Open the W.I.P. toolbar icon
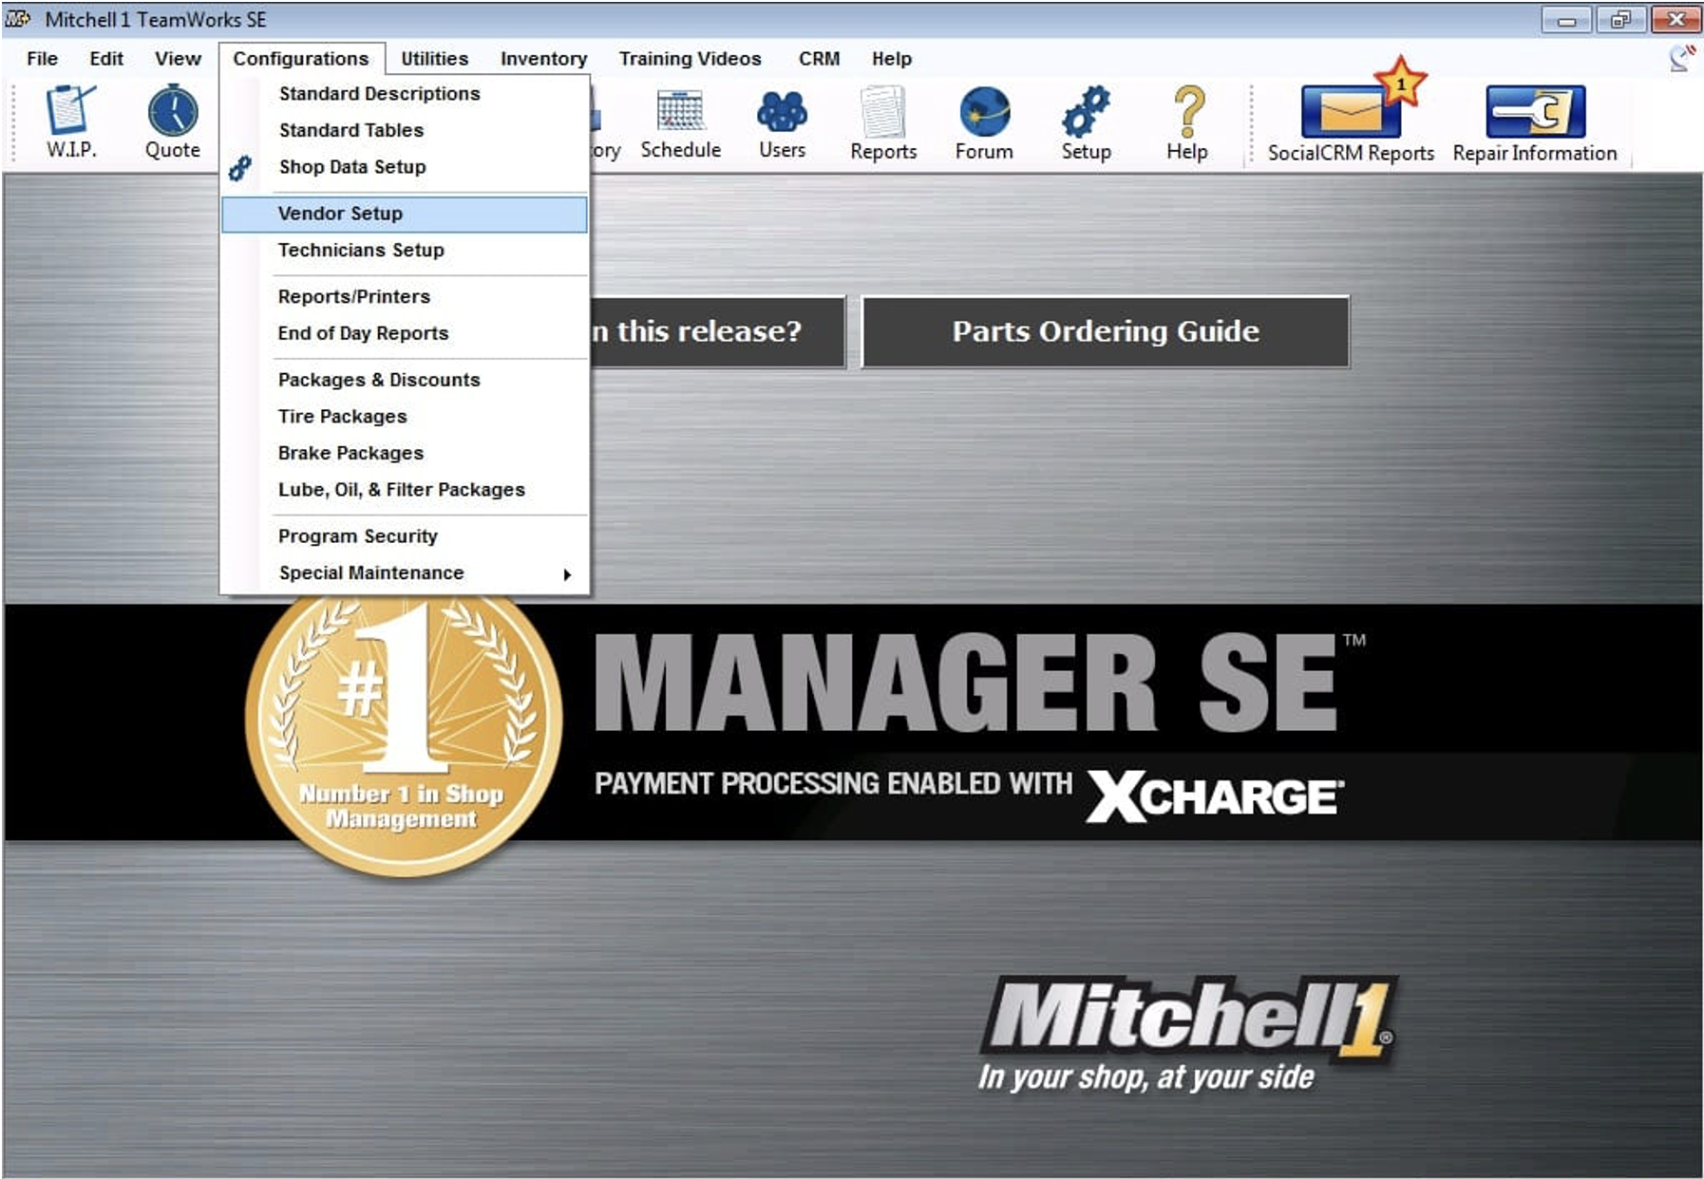 point(71,122)
